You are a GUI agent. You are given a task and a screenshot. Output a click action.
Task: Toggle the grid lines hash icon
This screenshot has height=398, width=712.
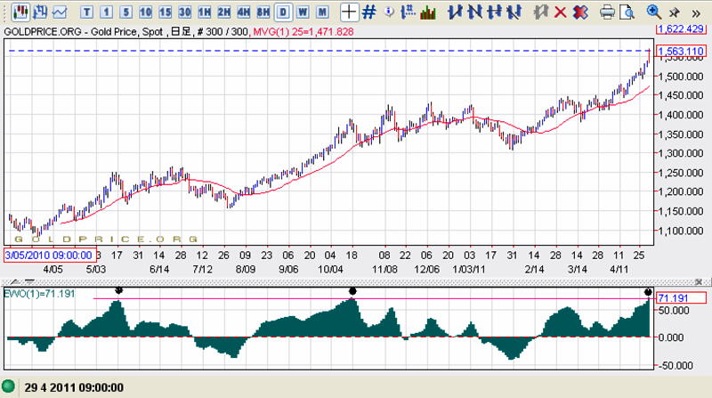(369, 12)
